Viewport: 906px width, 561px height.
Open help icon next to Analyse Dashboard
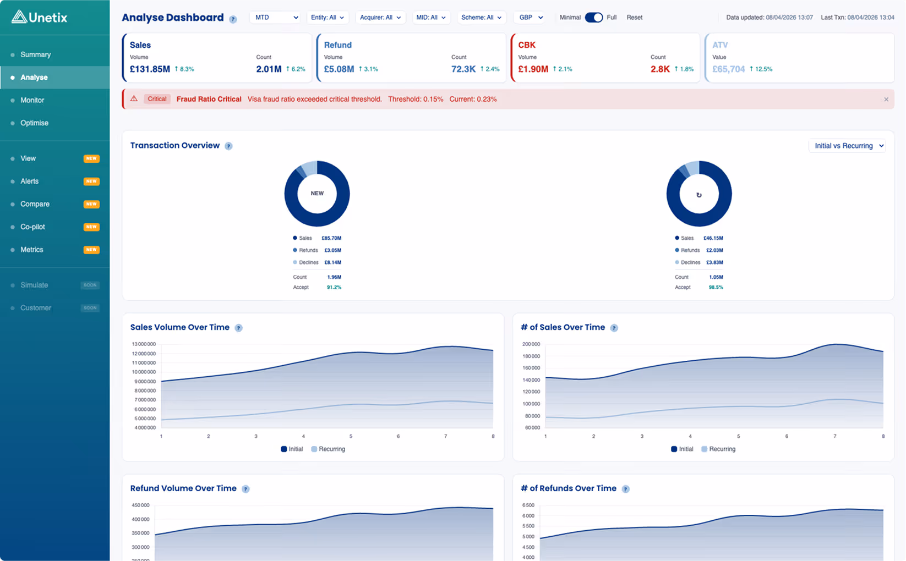(x=233, y=19)
